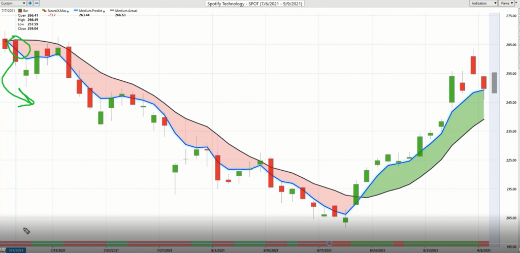
Task: Click the 8/31/2021 date axis label
Action: point(431,249)
